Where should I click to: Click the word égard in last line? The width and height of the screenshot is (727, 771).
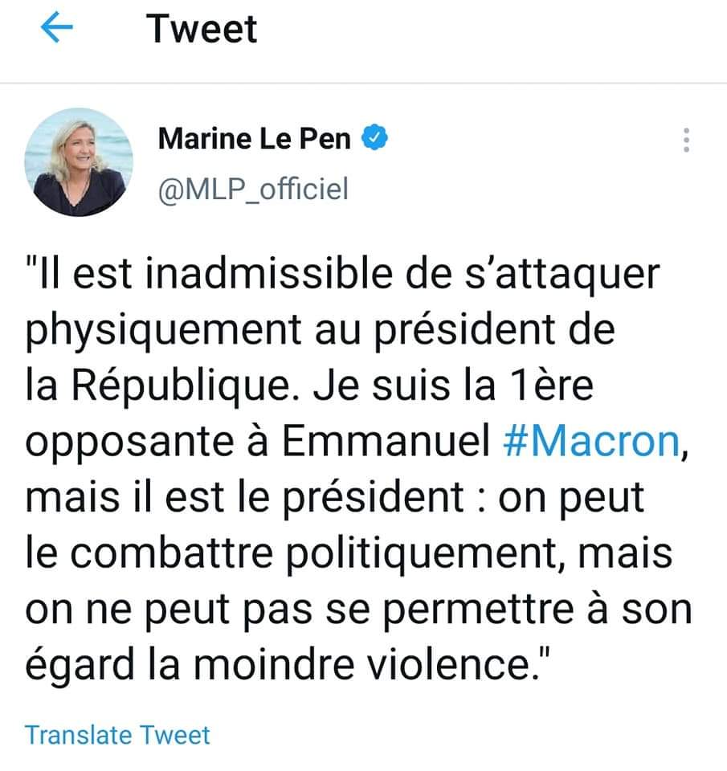coord(80,667)
